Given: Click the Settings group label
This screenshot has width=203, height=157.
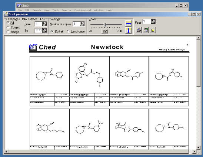Looking at the screenshot, I should (55, 19).
